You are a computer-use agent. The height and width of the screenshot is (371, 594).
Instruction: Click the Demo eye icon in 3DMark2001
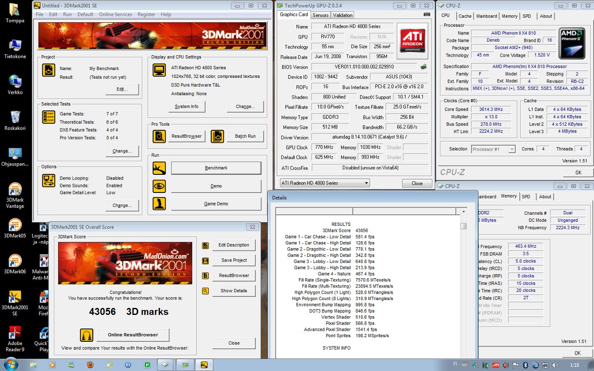(x=159, y=186)
